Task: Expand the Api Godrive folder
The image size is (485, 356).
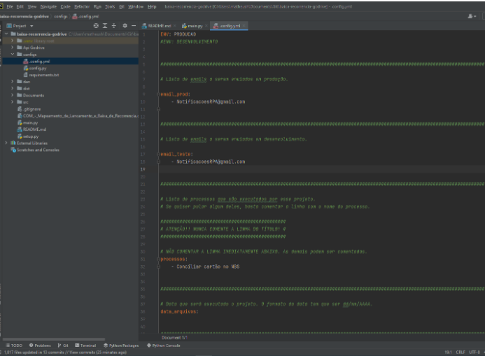Action: pos(13,48)
